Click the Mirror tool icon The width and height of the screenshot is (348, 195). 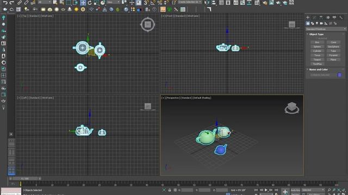(207, 3)
